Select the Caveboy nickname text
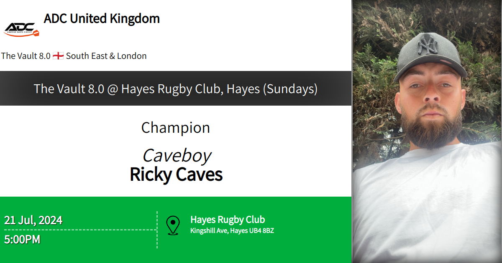 177,156
